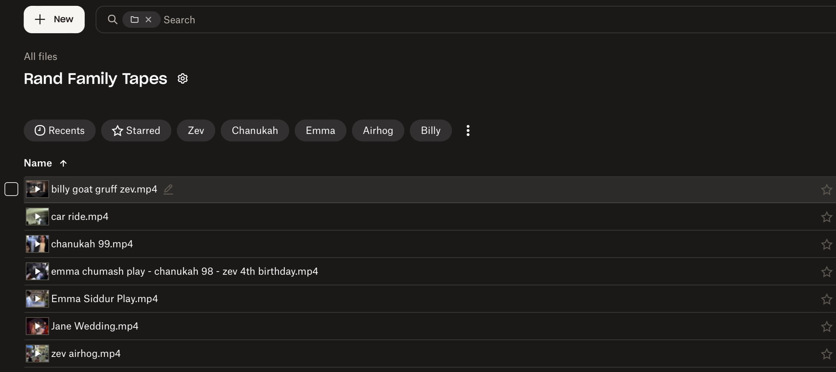This screenshot has height=372, width=836.
Task: Click into the Search field
Action: click(x=411, y=20)
